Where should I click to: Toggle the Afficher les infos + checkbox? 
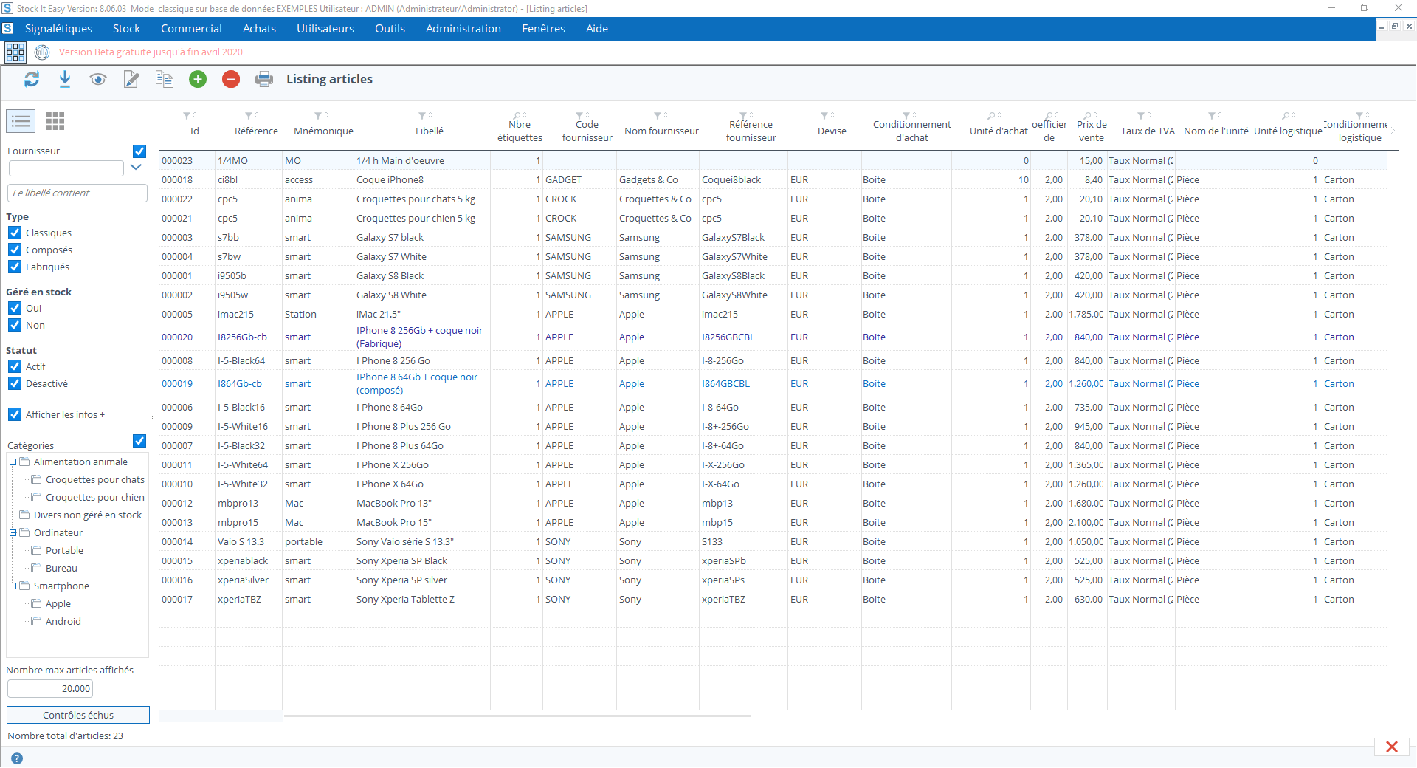click(x=15, y=414)
